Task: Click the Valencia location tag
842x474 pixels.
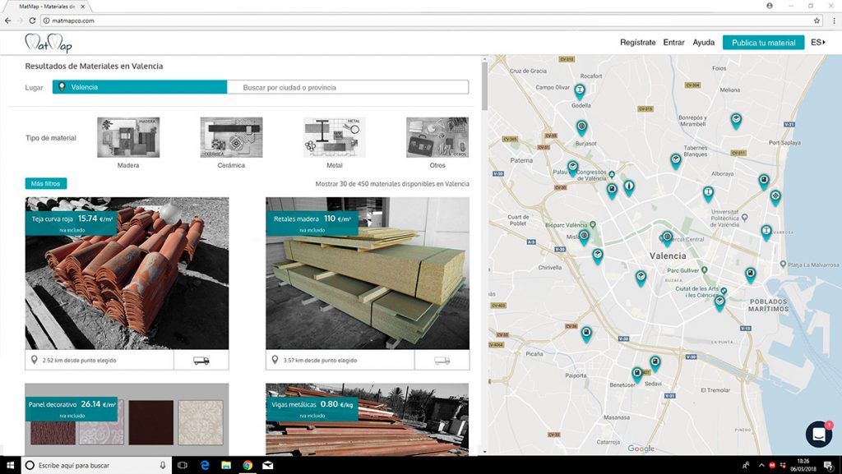Action: [x=140, y=87]
